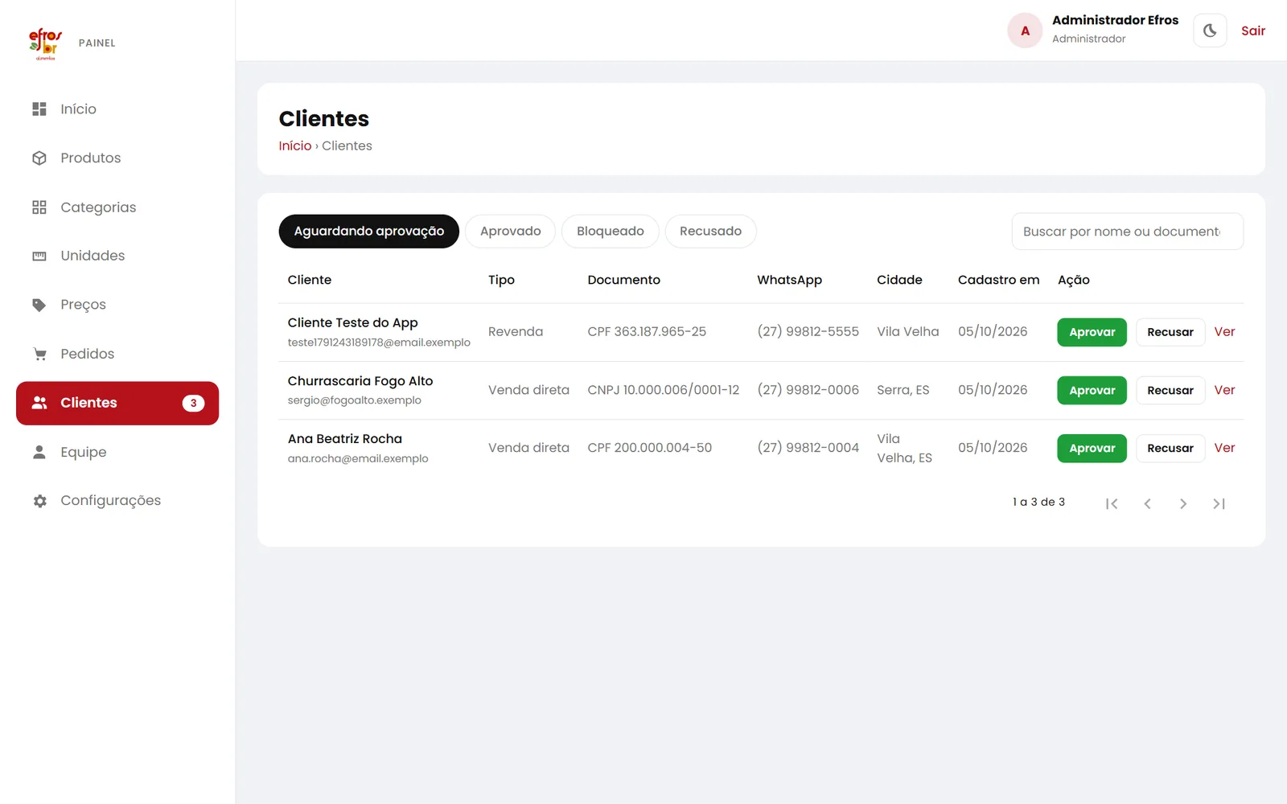Approve Ana Beatriz Rocha
This screenshot has height=804, width=1287.
[x=1092, y=448]
